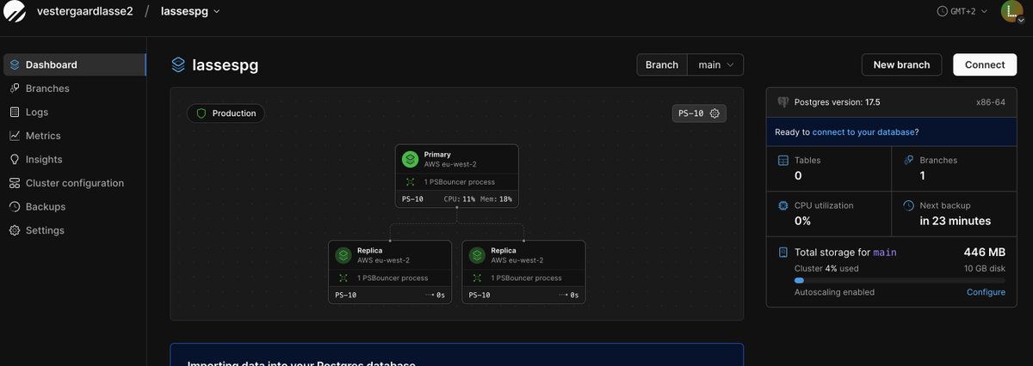Click the left Replica's replication lag 0s indicator
This screenshot has height=366, width=1033.
click(435, 295)
